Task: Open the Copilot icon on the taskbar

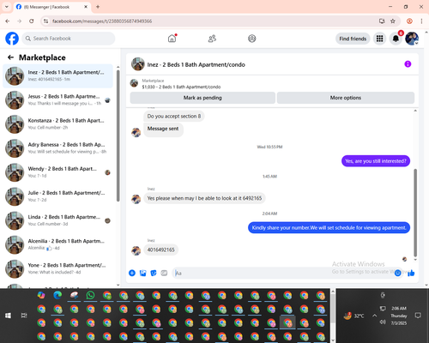Action: coord(41,295)
